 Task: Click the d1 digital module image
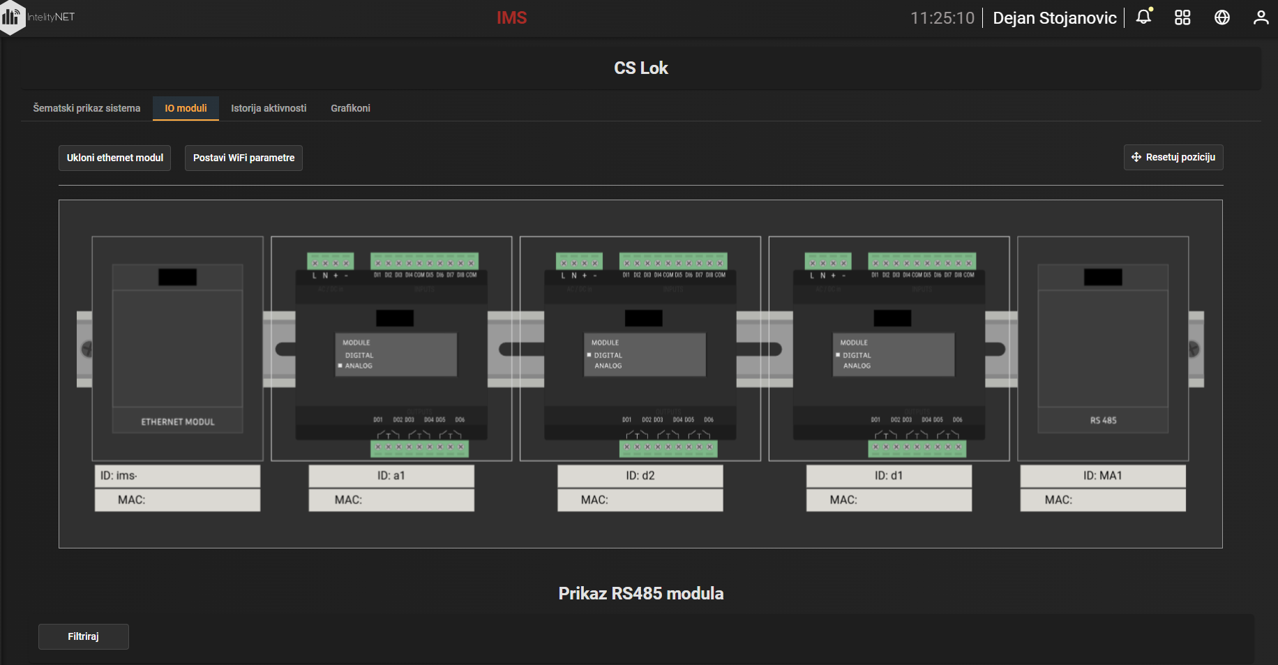pyautogui.click(x=889, y=348)
